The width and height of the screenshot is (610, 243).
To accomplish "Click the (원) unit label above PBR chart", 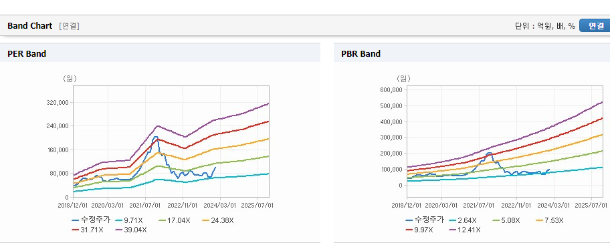I will [x=404, y=79].
